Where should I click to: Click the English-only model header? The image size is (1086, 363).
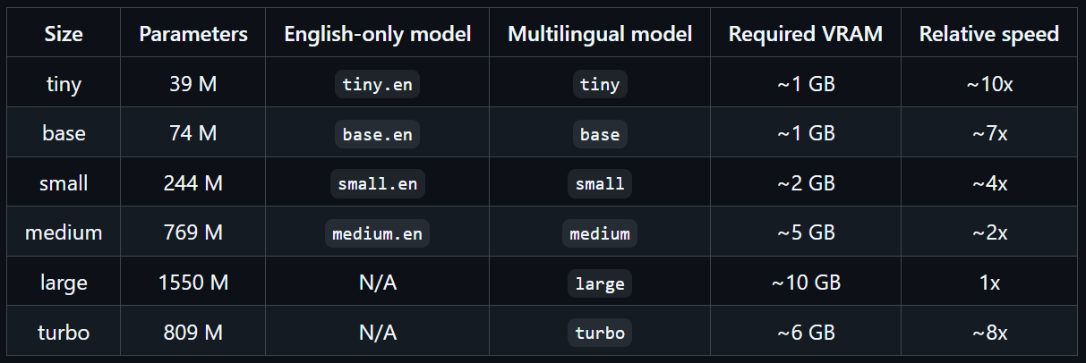[377, 34]
